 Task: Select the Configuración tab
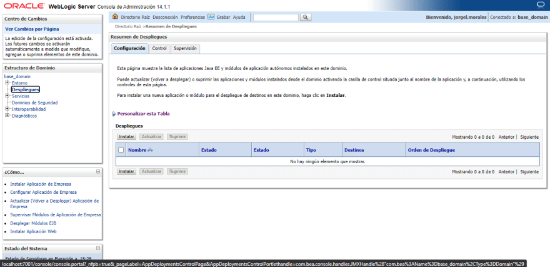tap(129, 48)
